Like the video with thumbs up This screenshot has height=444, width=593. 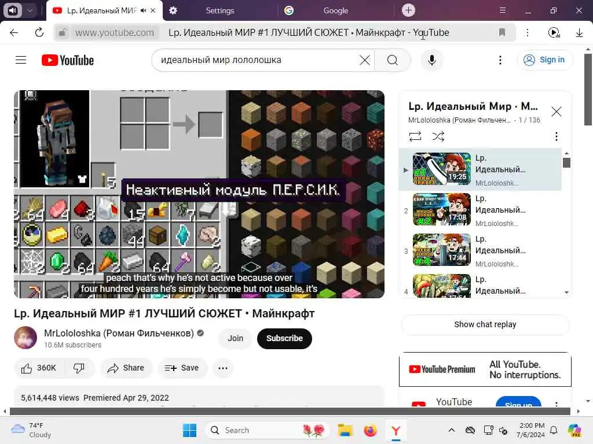(x=39, y=368)
